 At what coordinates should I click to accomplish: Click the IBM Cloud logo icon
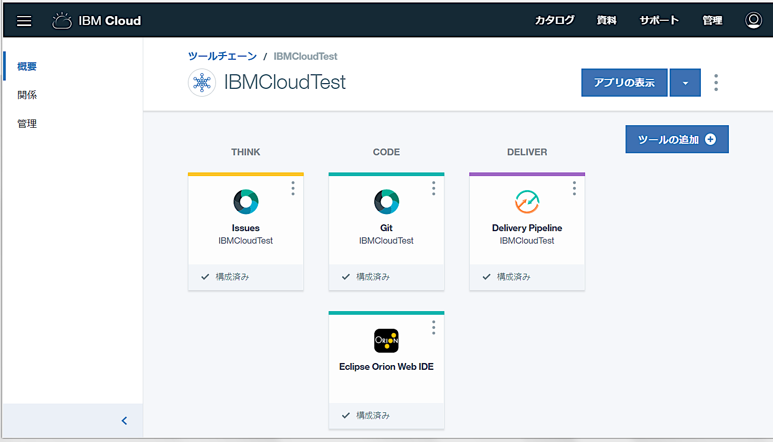62,21
